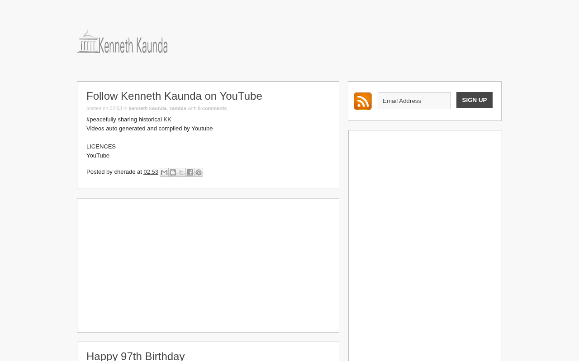Share post via Email This icon

coord(164,172)
